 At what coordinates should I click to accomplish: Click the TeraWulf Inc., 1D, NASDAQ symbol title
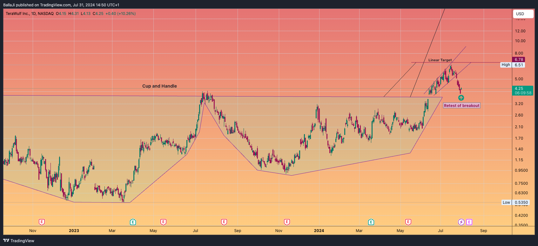point(30,14)
